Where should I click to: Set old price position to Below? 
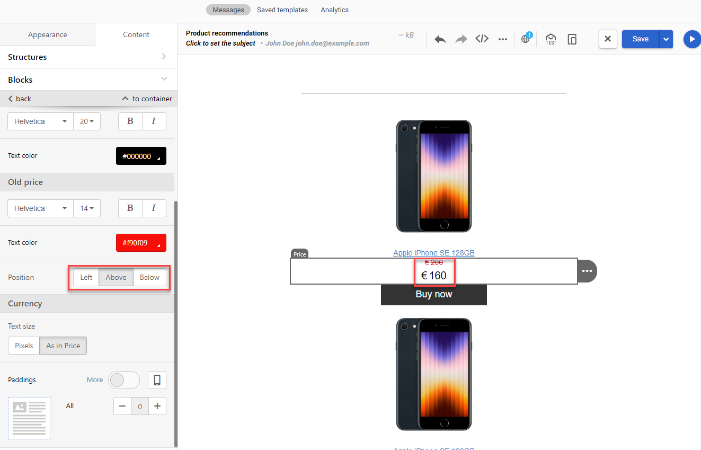pos(149,277)
